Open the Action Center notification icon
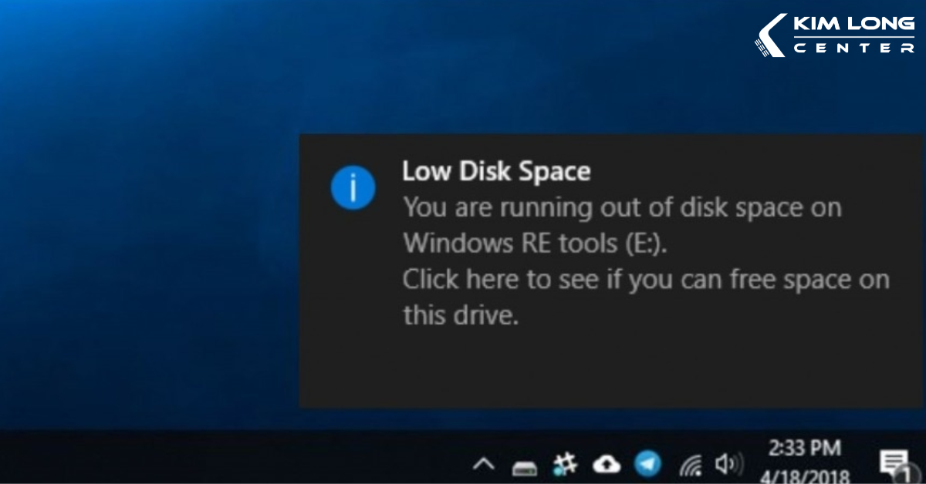The width and height of the screenshot is (926, 484). coord(894,465)
